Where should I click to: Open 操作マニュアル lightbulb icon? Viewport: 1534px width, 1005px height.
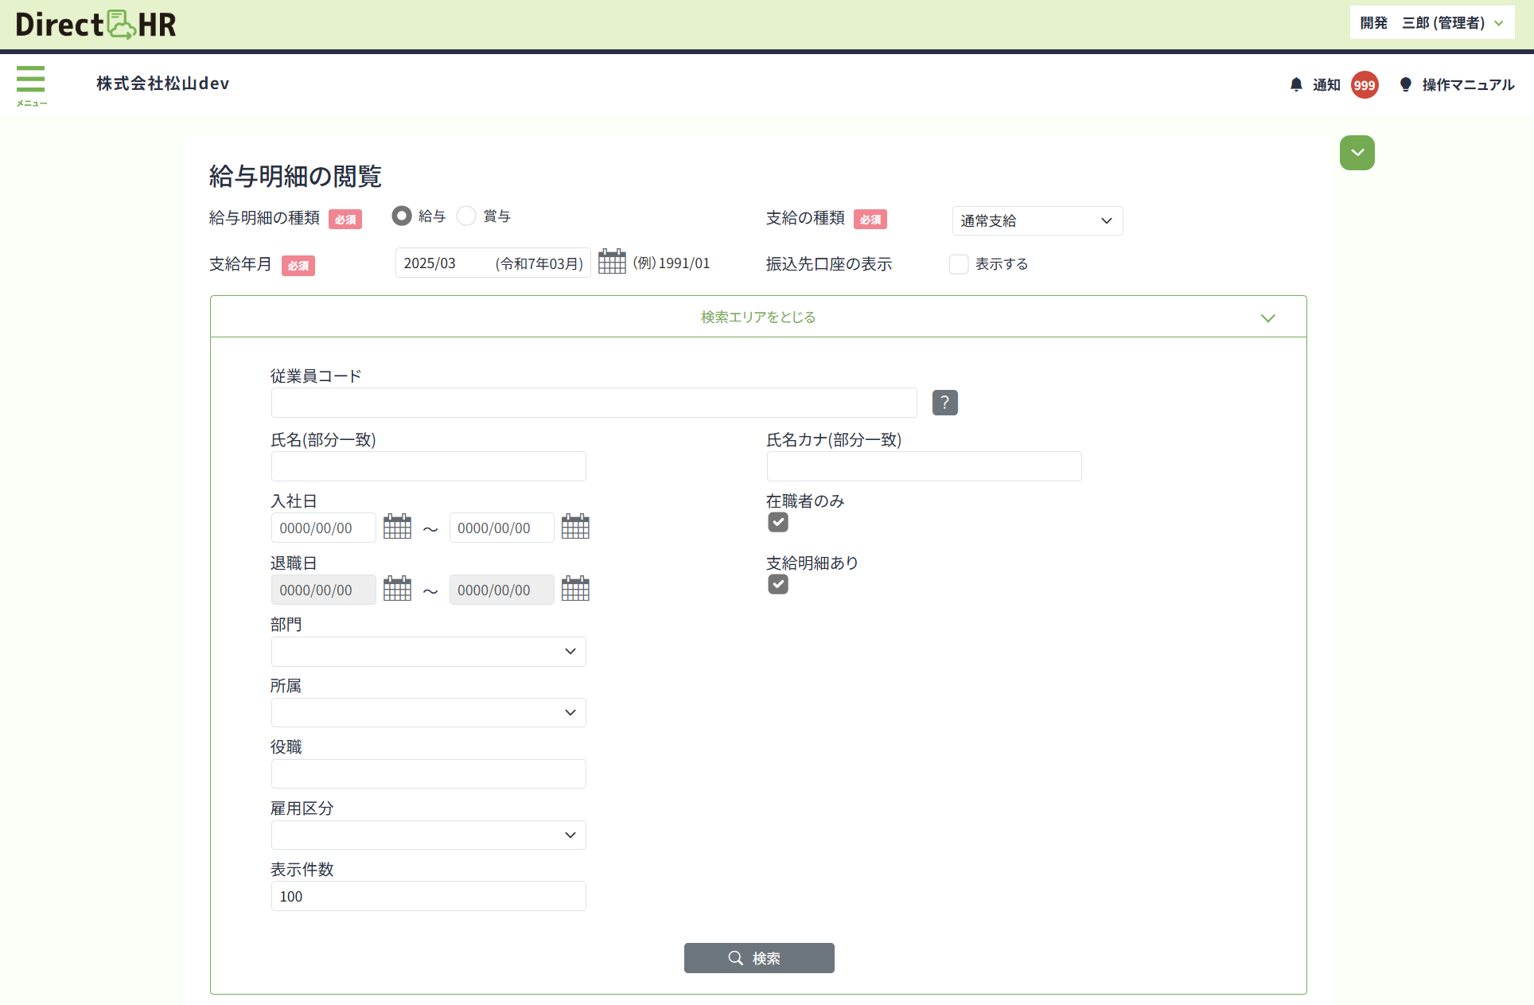pyautogui.click(x=1406, y=84)
